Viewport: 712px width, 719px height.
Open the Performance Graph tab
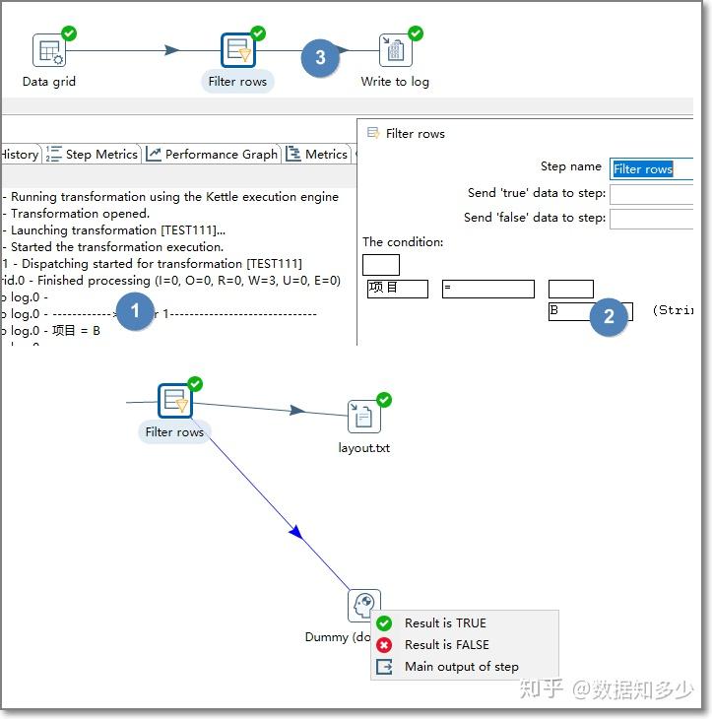coord(213,154)
